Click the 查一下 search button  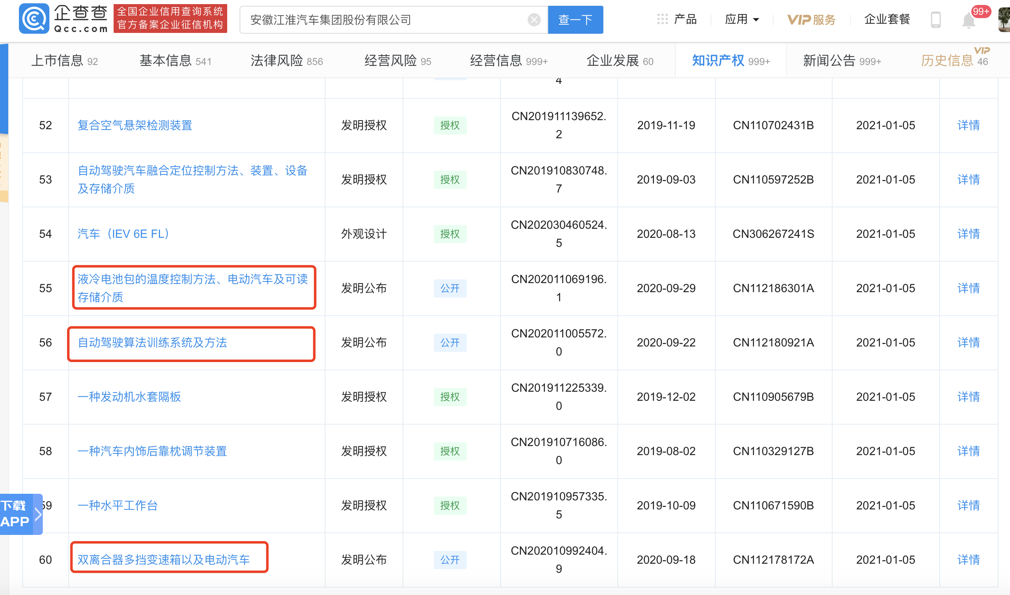(x=575, y=20)
